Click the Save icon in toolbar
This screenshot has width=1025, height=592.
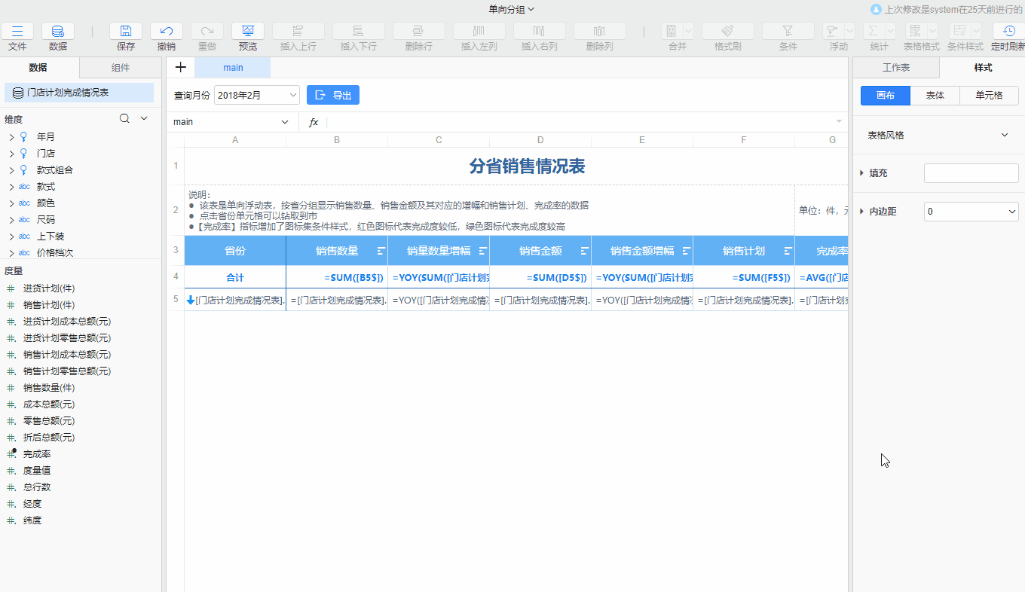click(x=126, y=31)
